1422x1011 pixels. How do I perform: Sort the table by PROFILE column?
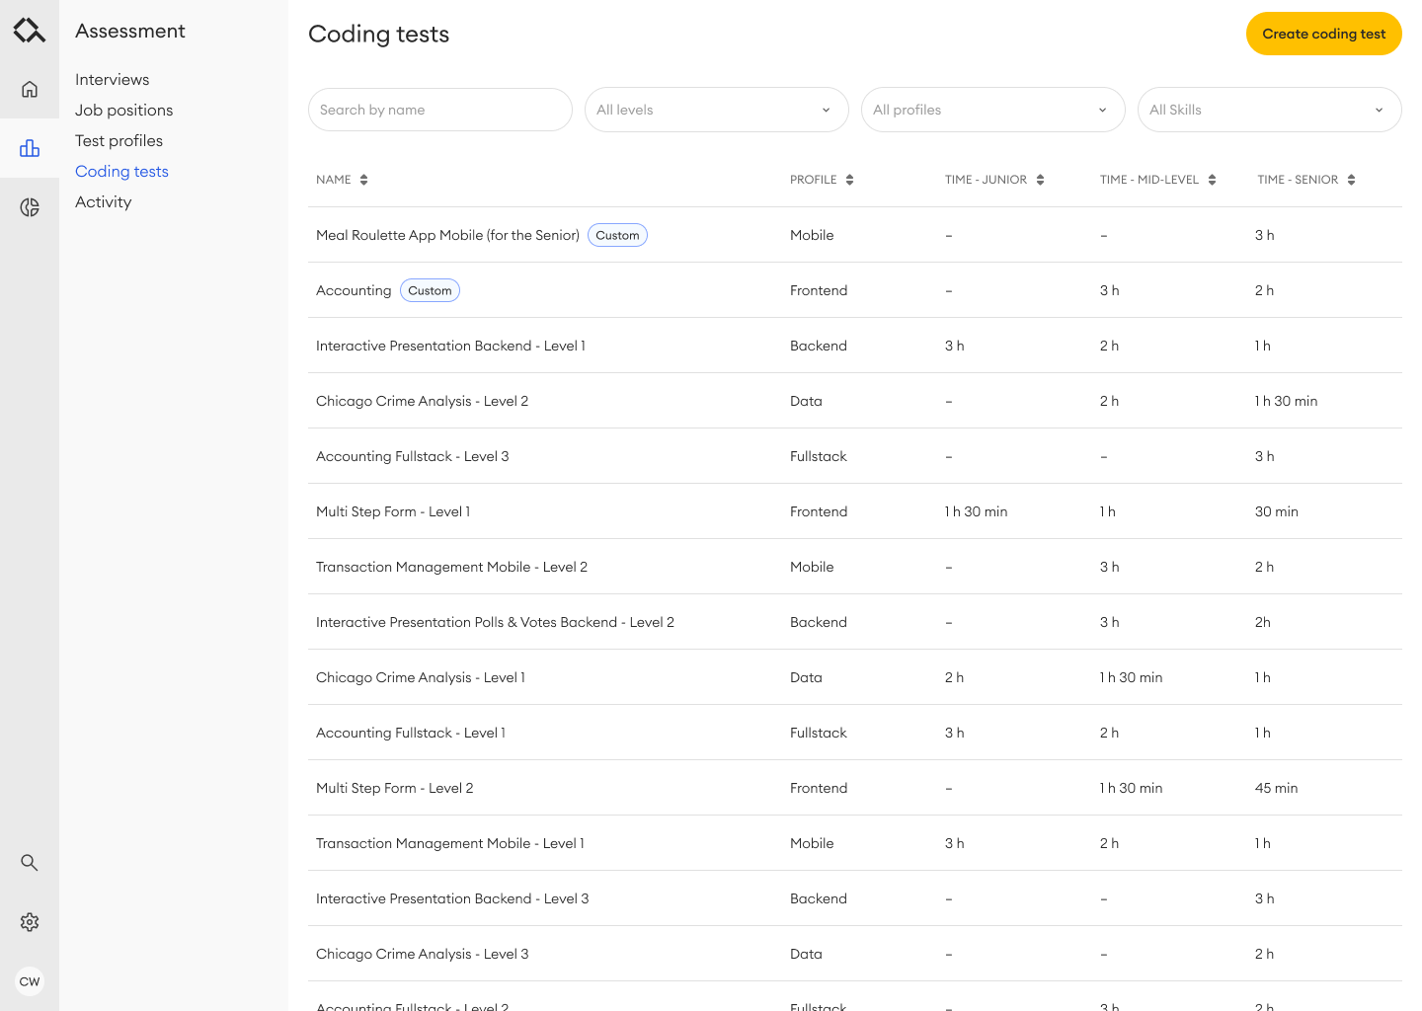point(849,180)
